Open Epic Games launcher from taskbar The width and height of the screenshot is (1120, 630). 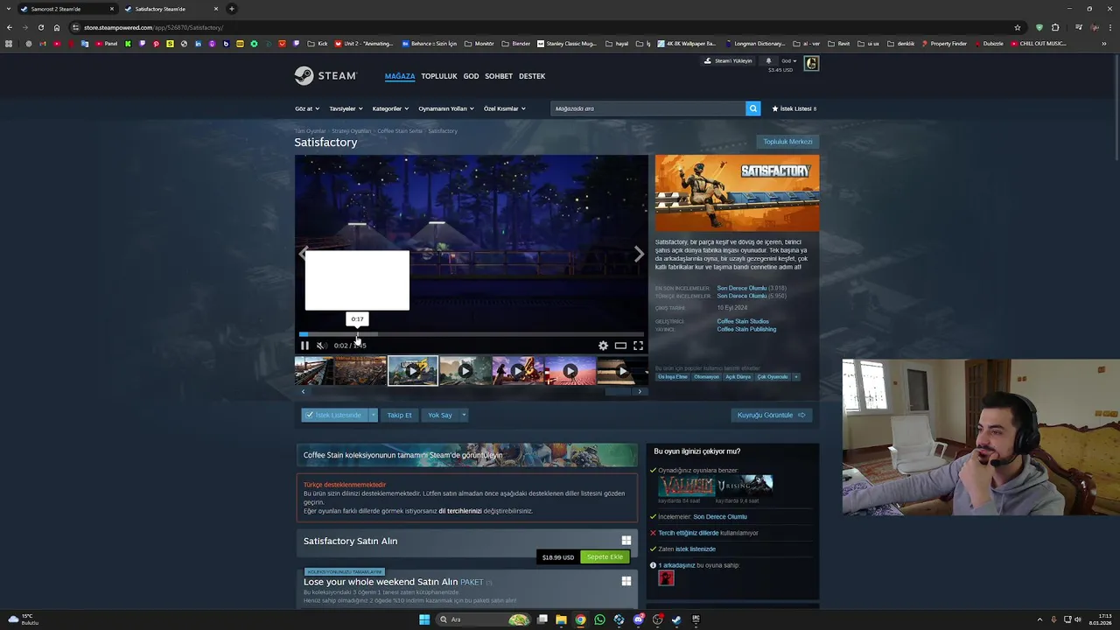pos(696,619)
